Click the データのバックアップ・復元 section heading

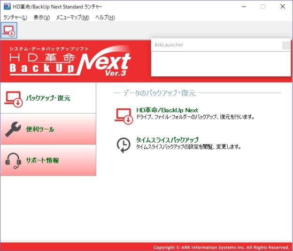[159, 93]
